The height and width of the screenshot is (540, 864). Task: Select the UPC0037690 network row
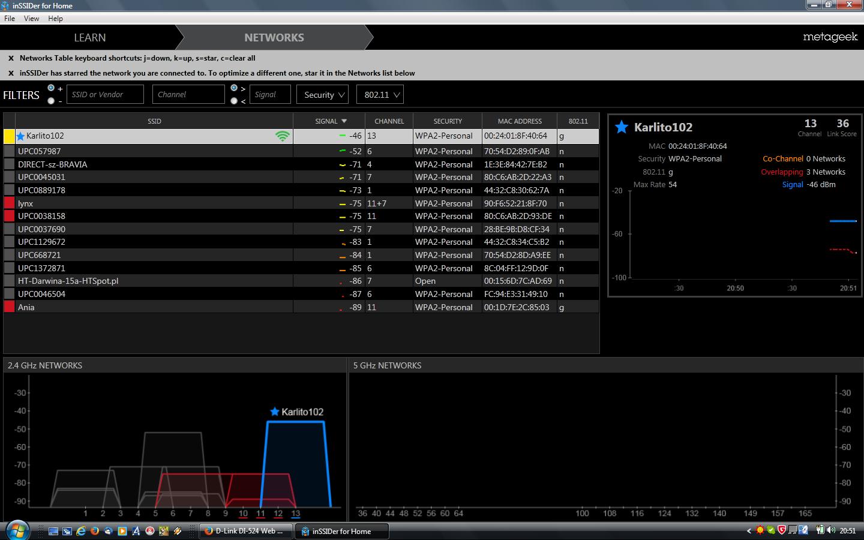coord(301,229)
